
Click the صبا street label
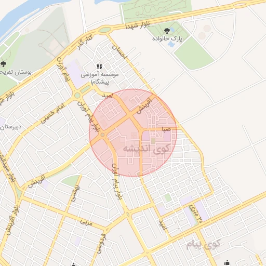point(166,129)
